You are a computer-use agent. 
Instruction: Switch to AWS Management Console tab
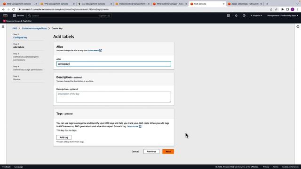coord(18,4)
